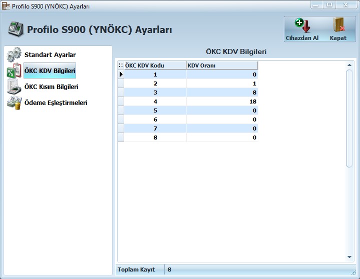Select KDV code cell with value 2
Image resolution: width=360 pixels, height=279 pixels.
pos(155,83)
